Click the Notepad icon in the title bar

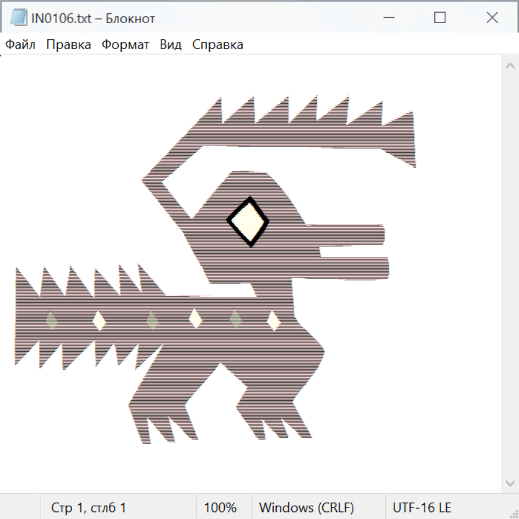point(18,18)
